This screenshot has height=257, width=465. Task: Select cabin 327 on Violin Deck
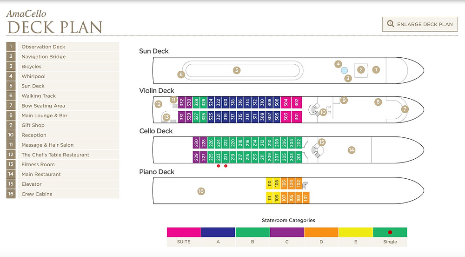tap(196, 117)
